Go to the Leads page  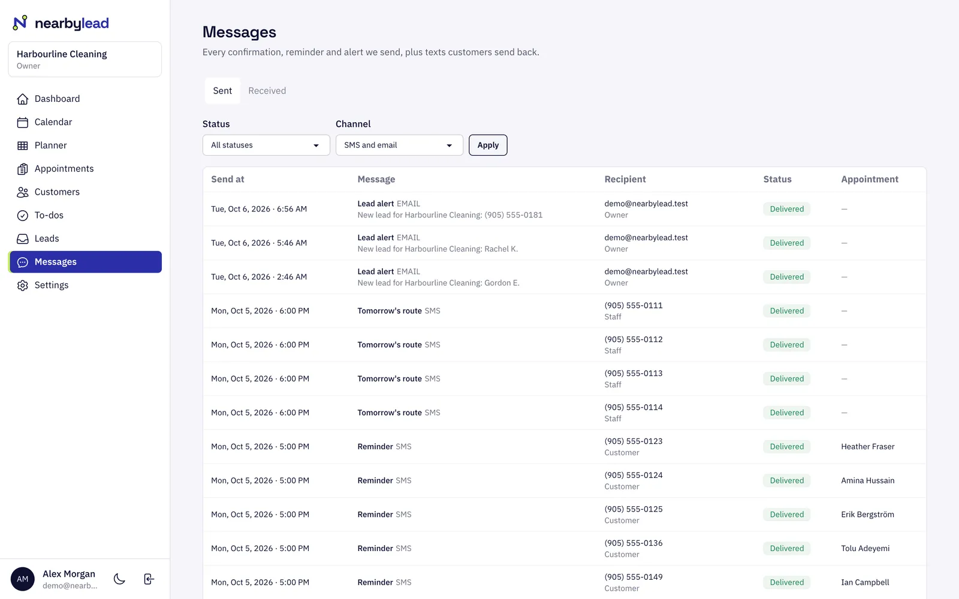pyautogui.click(x=85, y=239)
